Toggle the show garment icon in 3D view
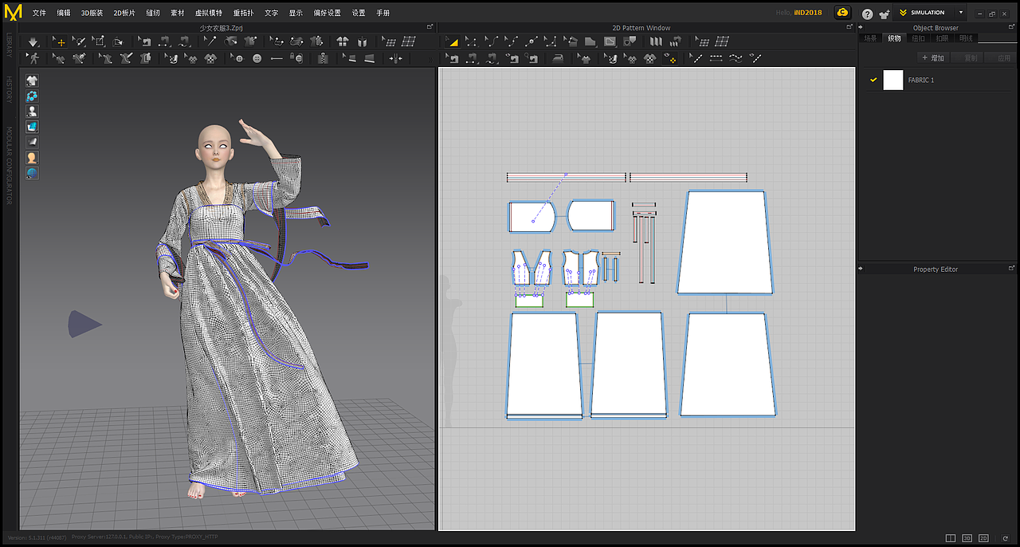 point(32,81)
